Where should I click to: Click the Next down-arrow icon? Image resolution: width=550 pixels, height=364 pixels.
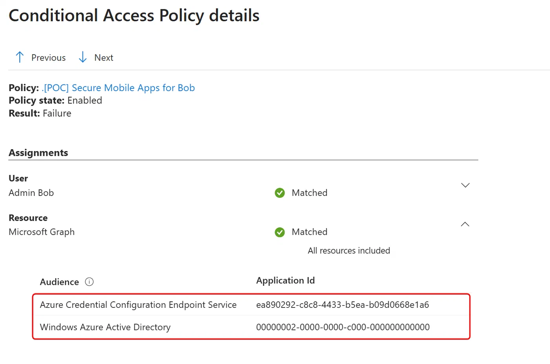point(82,57)
